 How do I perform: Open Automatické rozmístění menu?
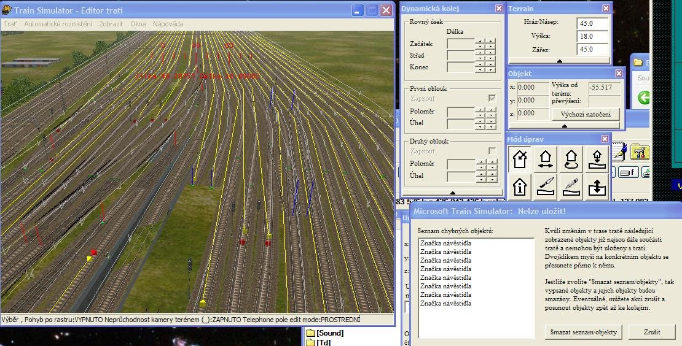tap(58, 24)
